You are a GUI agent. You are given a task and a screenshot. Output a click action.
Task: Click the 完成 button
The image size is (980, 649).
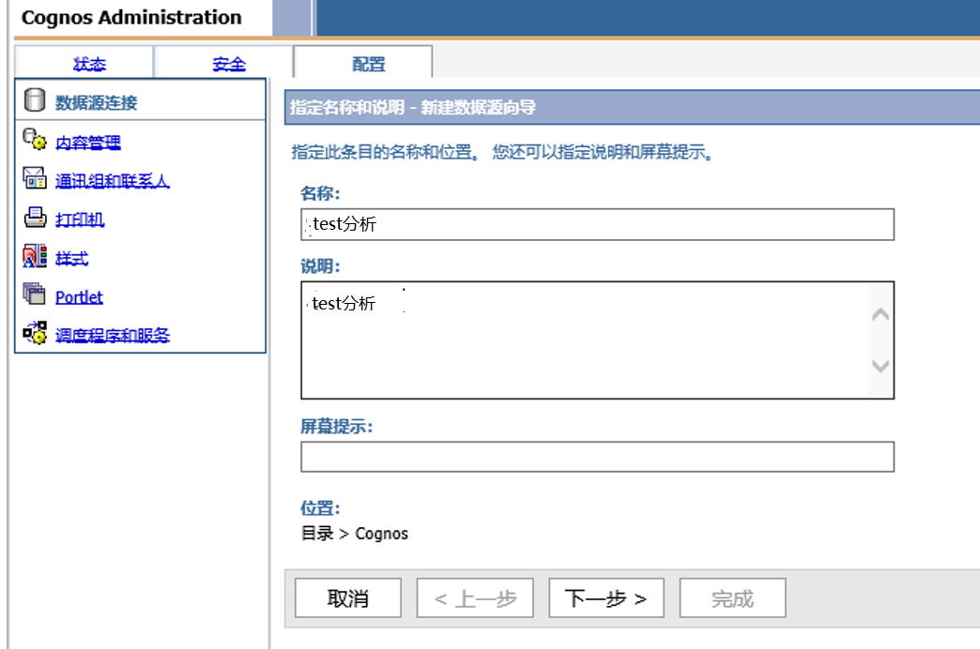732,597
